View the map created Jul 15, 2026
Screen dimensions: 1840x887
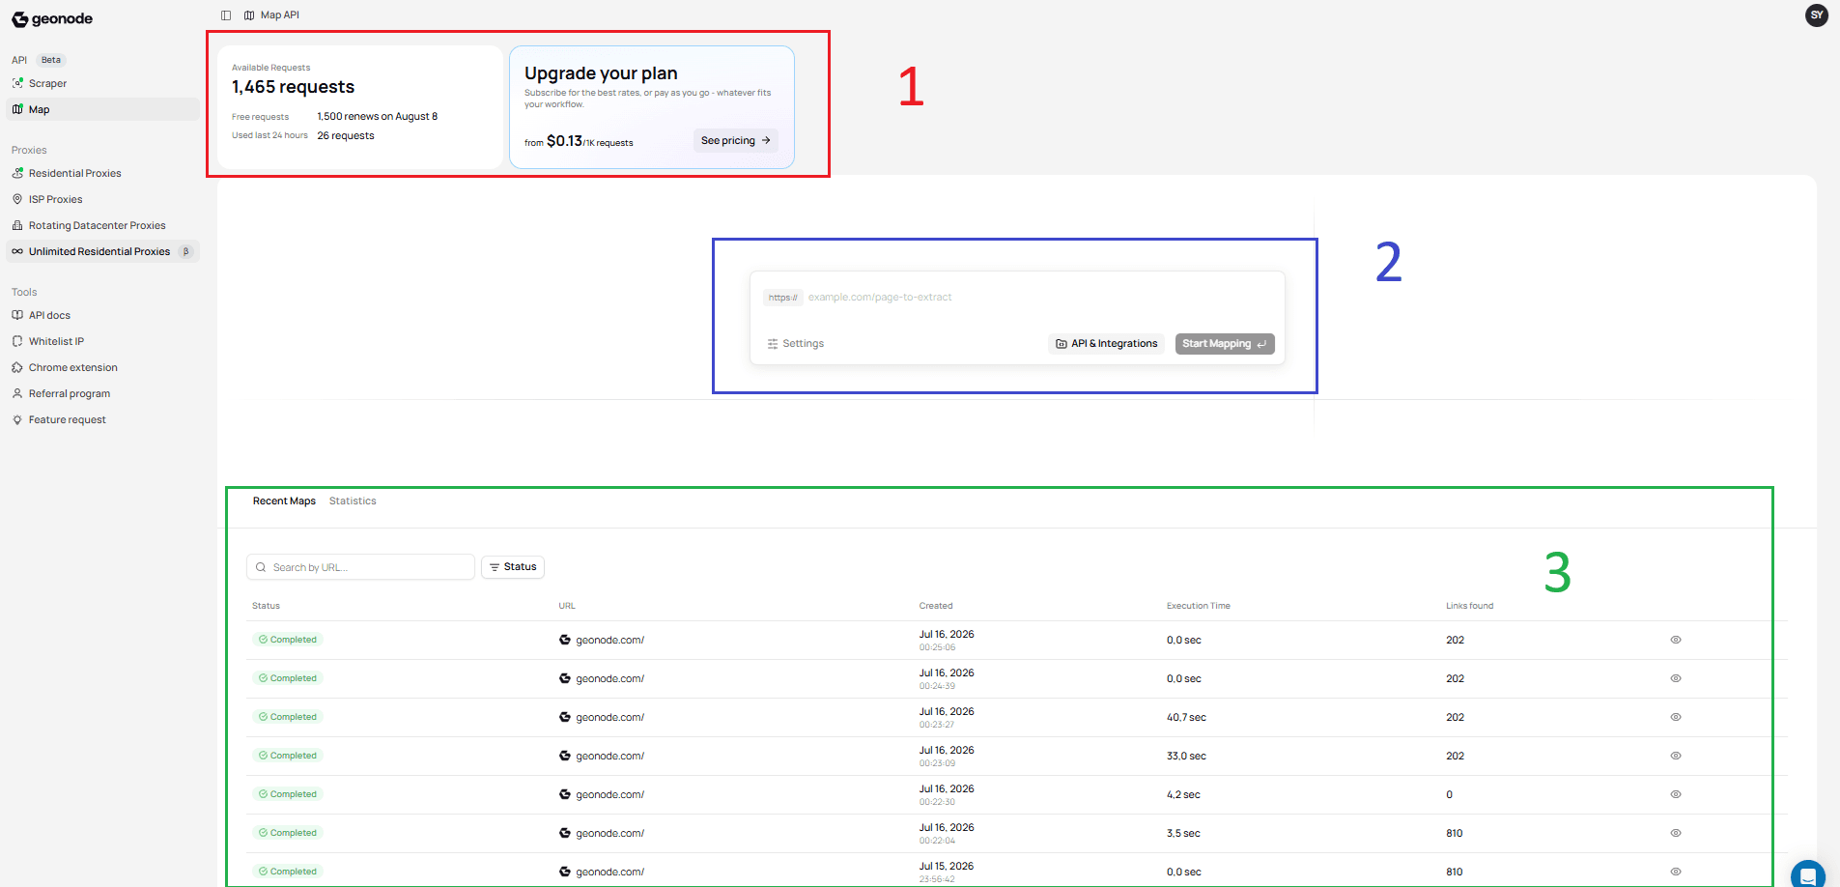pos(1676,872)
